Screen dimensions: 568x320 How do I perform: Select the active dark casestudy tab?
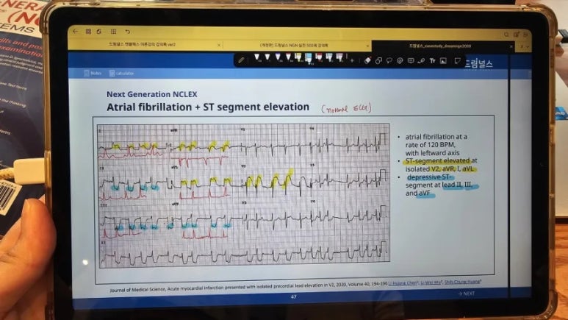pos(439,46)
